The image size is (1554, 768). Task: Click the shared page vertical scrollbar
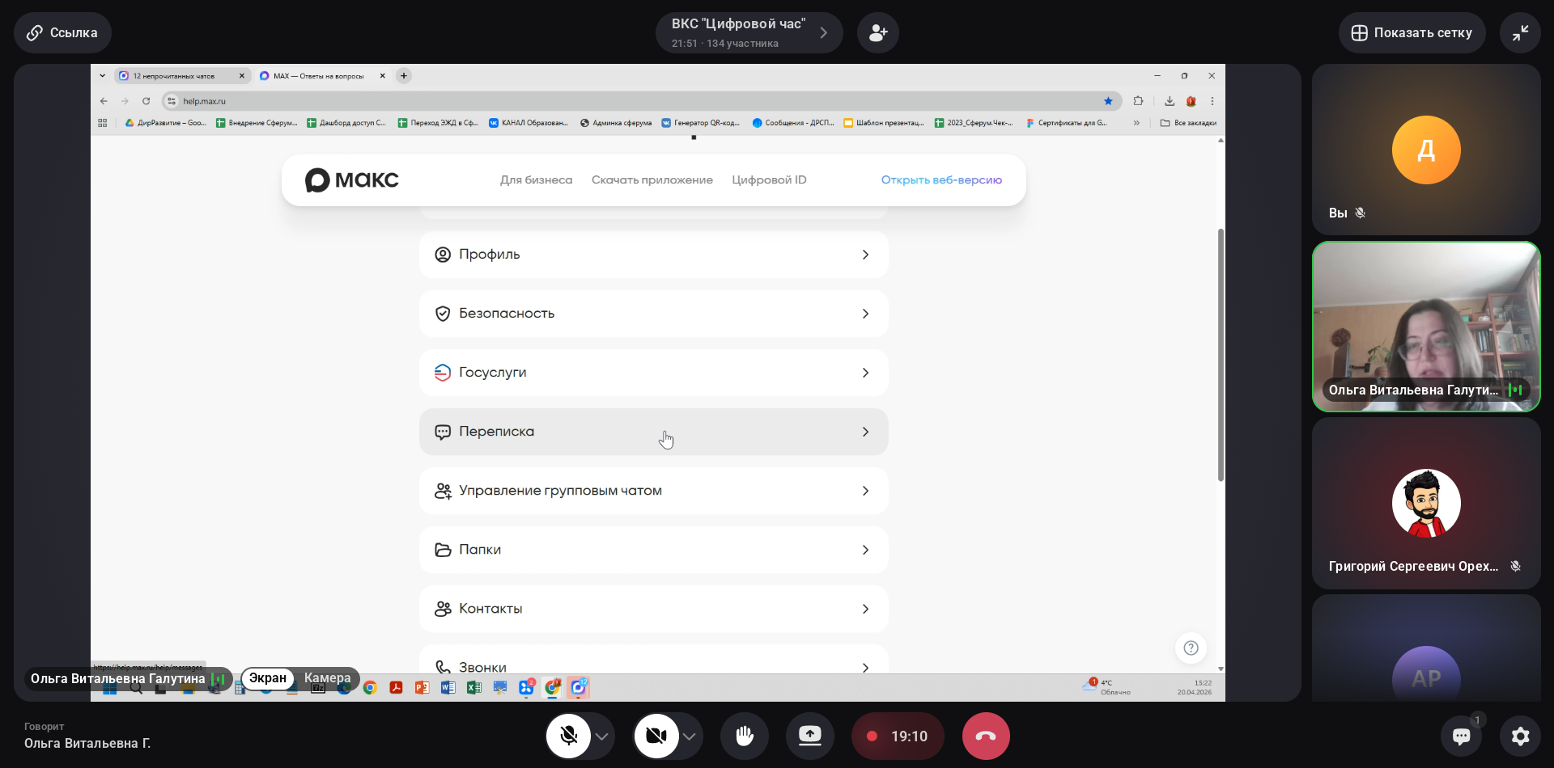(1221, 354)
